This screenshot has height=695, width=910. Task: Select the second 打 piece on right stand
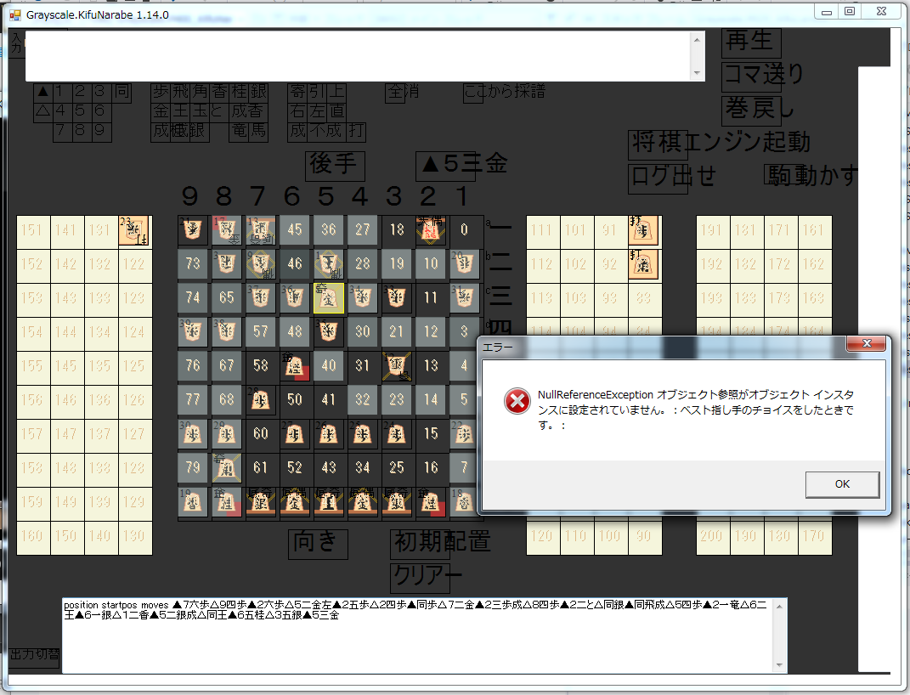(x=644, y=265)
